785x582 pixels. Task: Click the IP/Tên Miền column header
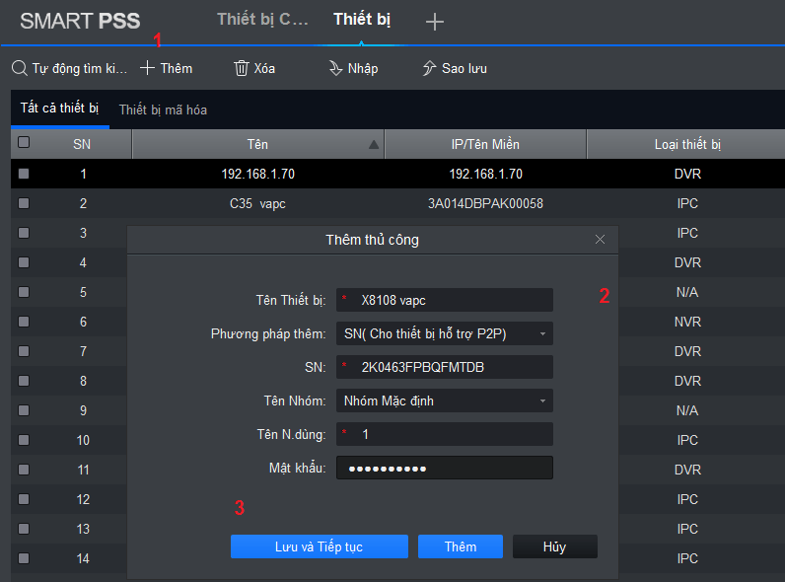(485, 144)
